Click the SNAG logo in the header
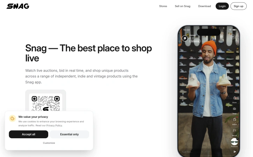 click(18, 6)
